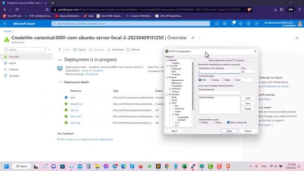Open the kiwi-nsg resource link
The height and width of the screenshot is (171, 304).
[x=76, y=123]
